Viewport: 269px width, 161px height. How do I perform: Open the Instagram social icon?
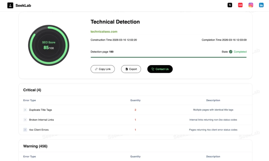(x=251, y=5)
